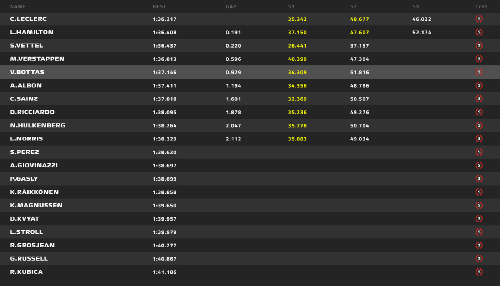Click soft tyre icon for L.Stroll
Viewport: 500px width, 286px height.
(x=479, y=232)
